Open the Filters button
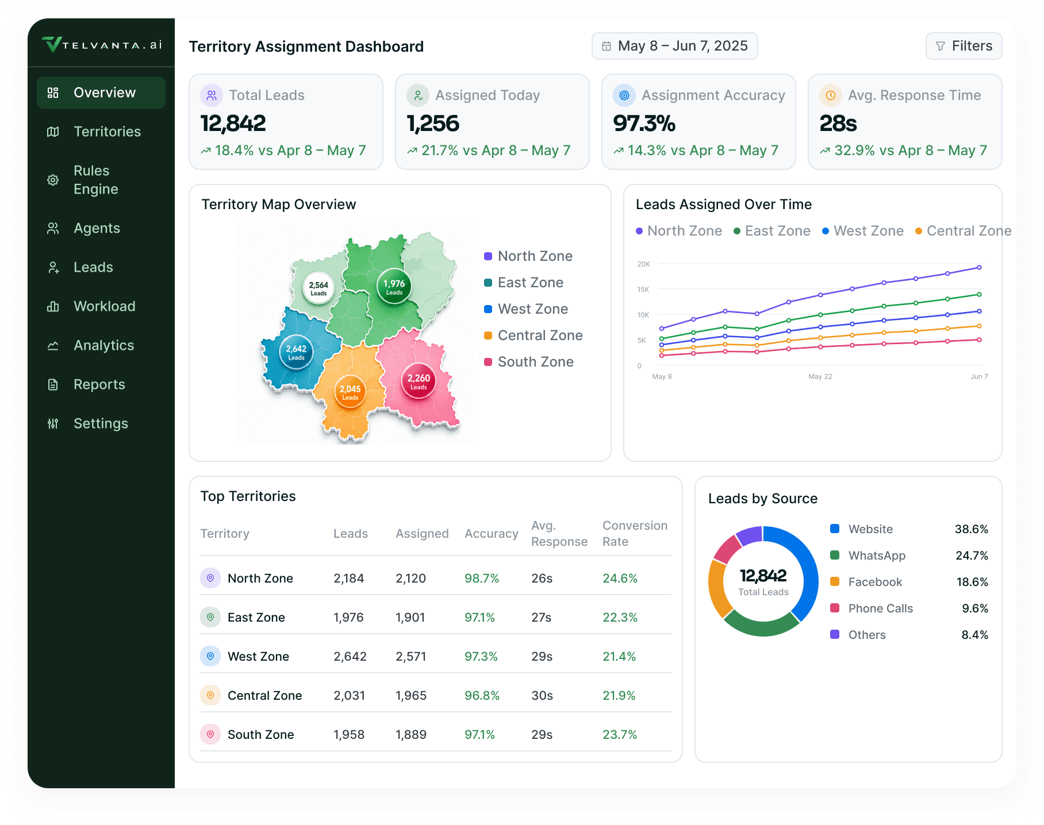Screen dimensions: 1044x825 pyautogui.click(x=964, y=46)
